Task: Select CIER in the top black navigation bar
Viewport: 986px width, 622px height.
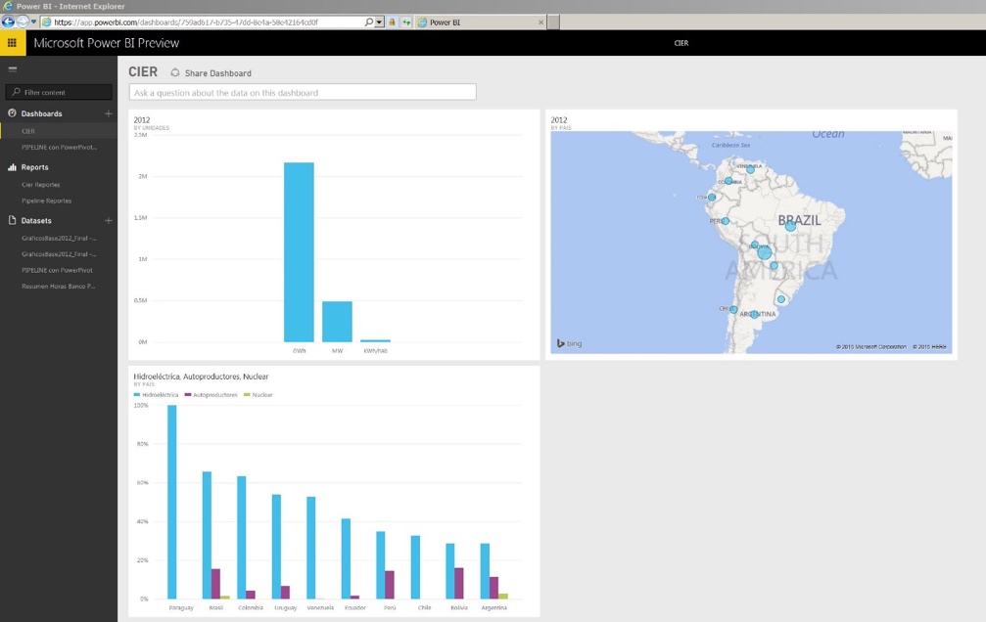Action: point(681,43)
